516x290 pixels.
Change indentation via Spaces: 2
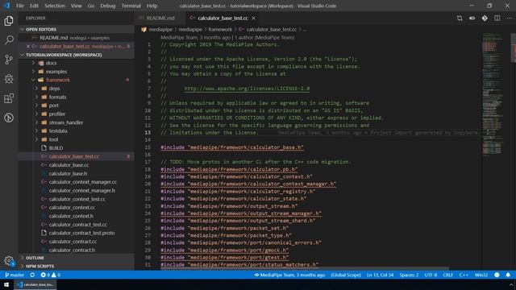[409, 275]
